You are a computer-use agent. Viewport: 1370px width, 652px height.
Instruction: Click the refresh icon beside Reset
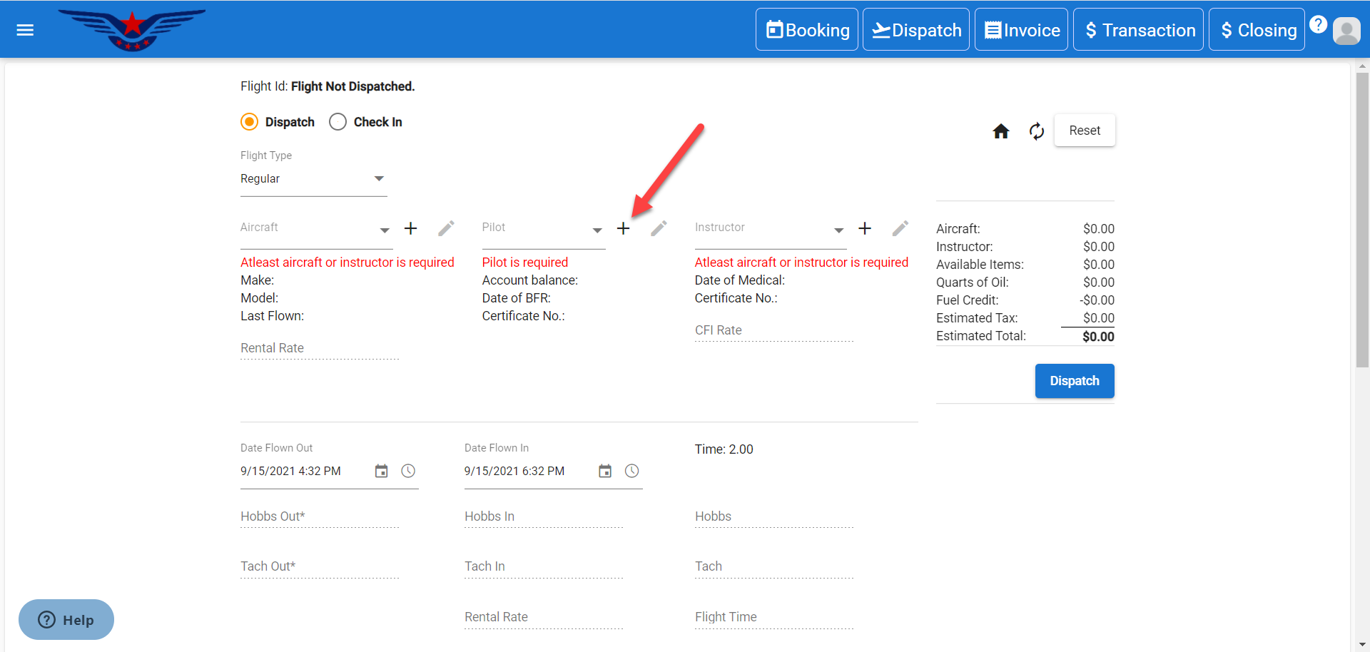[x=1036, y=131]
